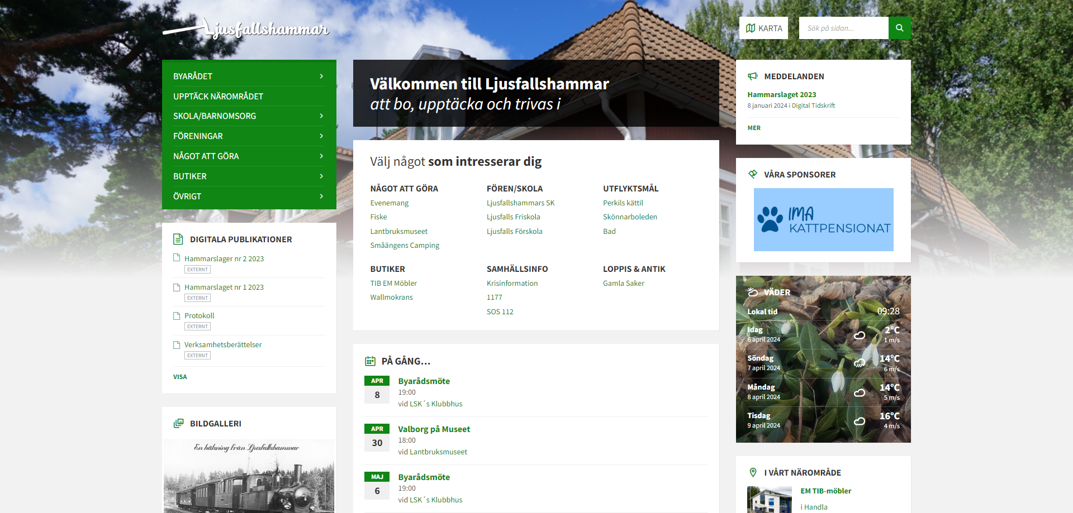Image resolution: width=1073 pixels, height=513 pixels.
Task: Select Skola/Barnomsorg in the sidebar menu
Action: pyautogui.click(x=215, y=116)
